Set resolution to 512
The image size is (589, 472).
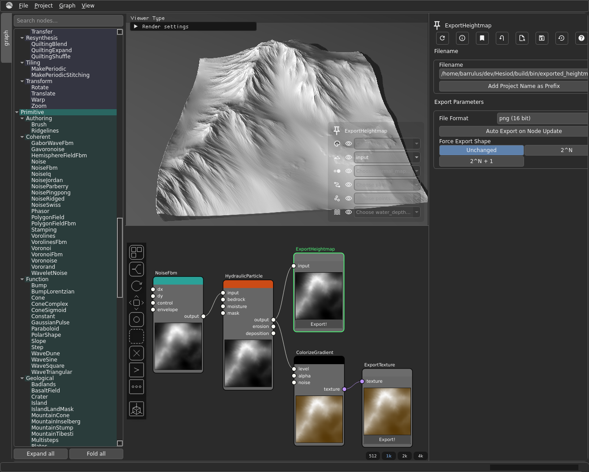(373, 456)
